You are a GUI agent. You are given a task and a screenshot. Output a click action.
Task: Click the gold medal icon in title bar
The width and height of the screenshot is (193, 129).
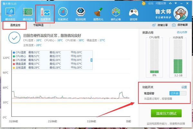click(143, 3)
